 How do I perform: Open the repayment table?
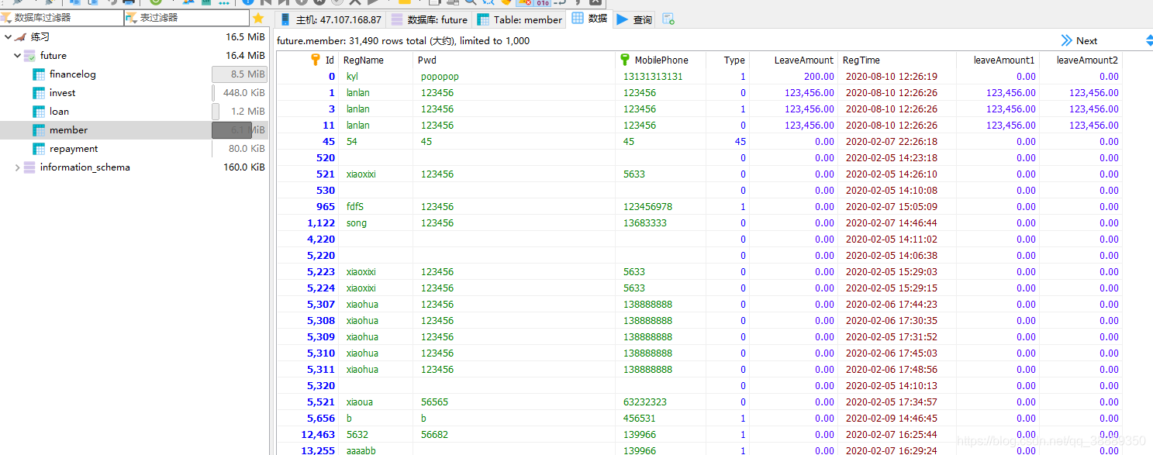[74, 149]
